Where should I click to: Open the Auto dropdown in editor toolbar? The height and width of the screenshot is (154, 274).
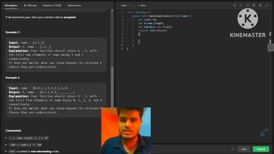click(142, 6)
